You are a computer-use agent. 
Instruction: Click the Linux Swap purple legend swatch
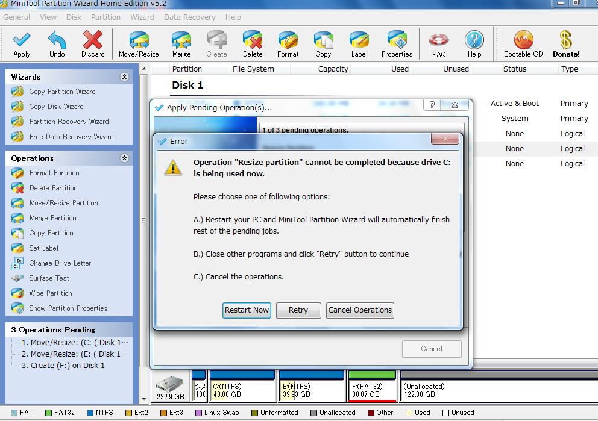pos(198,413)
